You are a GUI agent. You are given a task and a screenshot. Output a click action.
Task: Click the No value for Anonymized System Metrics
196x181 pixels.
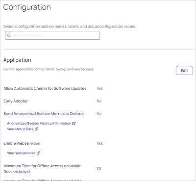[x=99, y=114]
